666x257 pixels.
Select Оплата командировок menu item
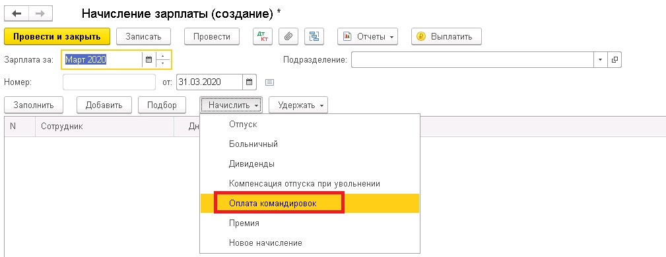coord(310,204)
